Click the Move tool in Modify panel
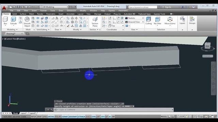Viewport: 218px width, 122px height. click(76, 18)
